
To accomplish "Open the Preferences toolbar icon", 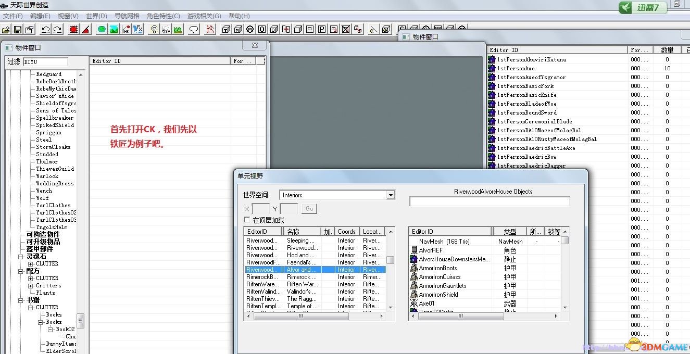I will [x=30, y=29].
